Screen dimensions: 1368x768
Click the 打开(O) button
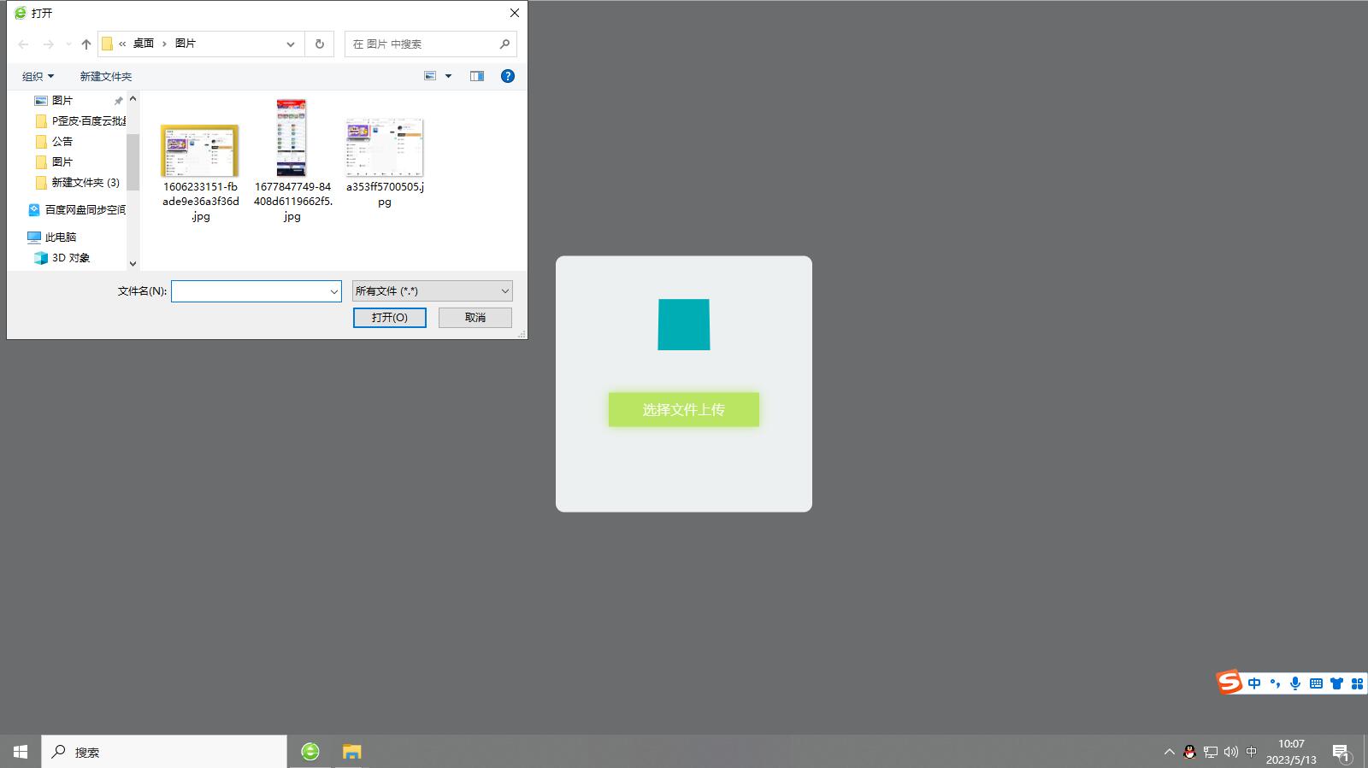[x=390, y=318]
